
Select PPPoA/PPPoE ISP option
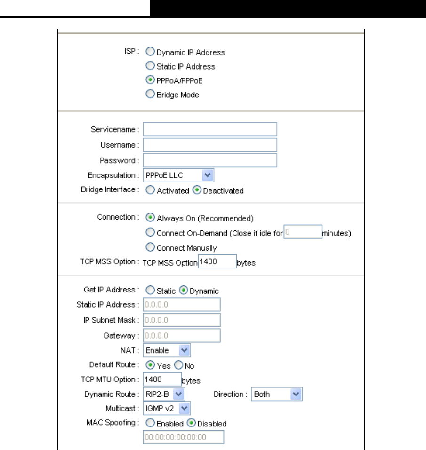pos(150,79)
